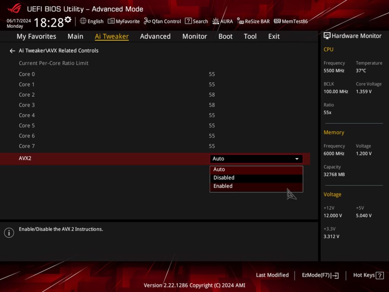Click the Core 5 row label
The image size is (389, 292).
click(x=27, y=125)
